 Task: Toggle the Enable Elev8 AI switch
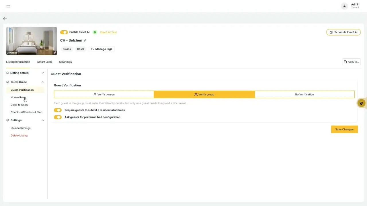point(64,32)
